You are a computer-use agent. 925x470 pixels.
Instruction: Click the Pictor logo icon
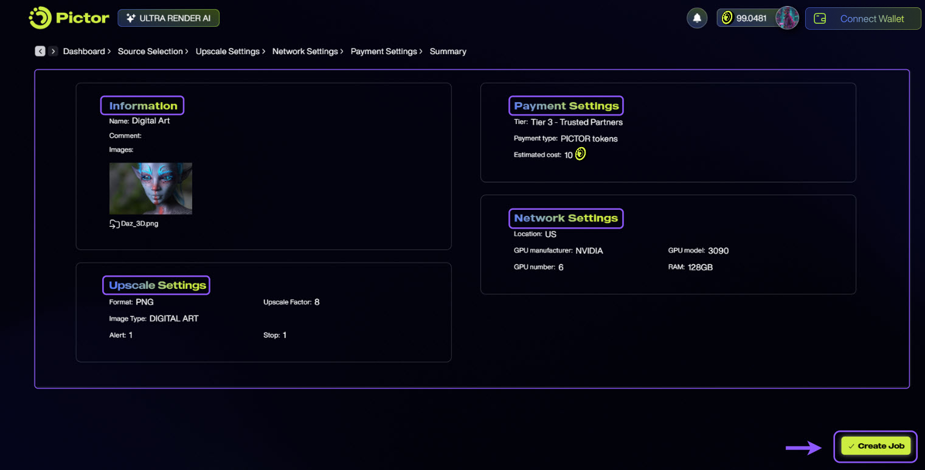(x=40, y=18)
